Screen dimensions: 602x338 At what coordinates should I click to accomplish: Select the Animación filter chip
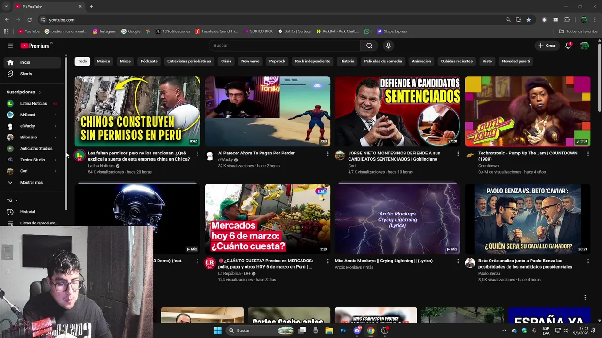pyautogui.click(x=421, y=61)
